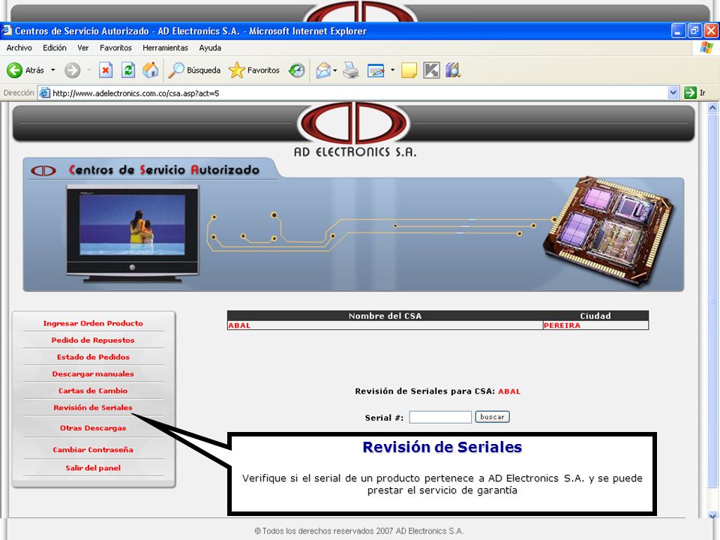Click the scrollbar down arrow
Screen dimensions: 720x540
point(712,514)
